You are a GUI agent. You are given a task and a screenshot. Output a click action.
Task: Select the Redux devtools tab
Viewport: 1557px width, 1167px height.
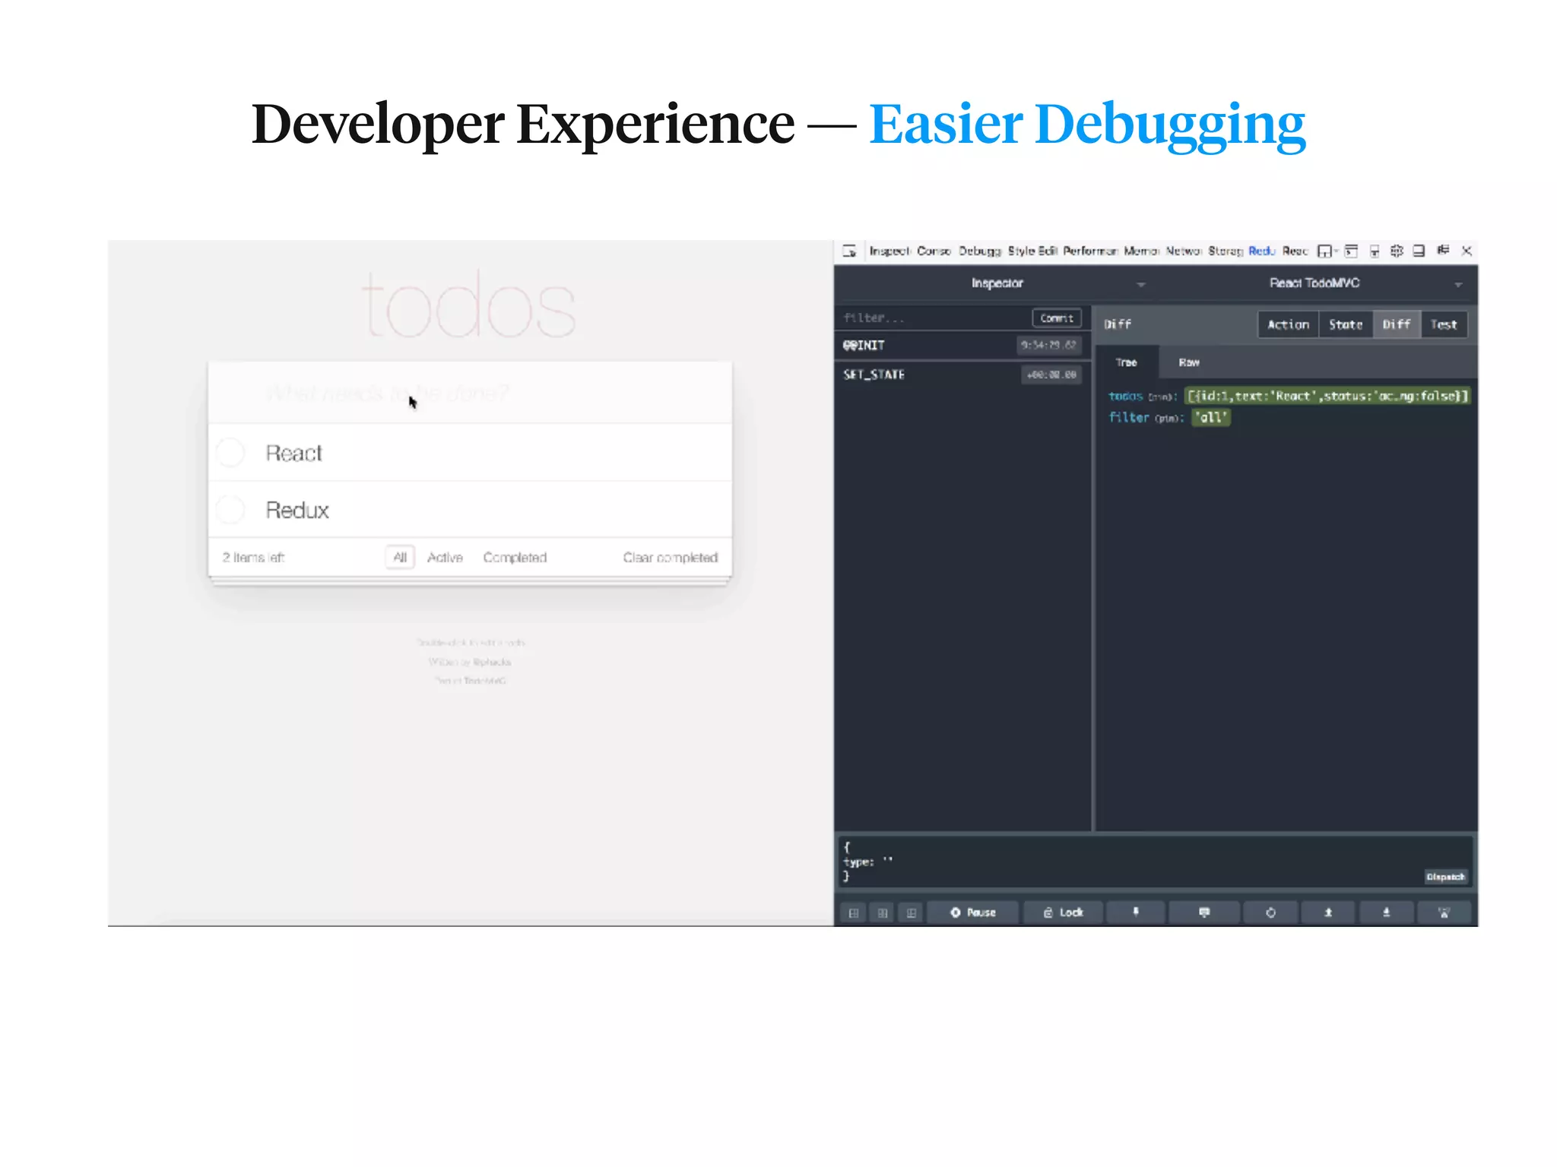[x=1261, y=251]
